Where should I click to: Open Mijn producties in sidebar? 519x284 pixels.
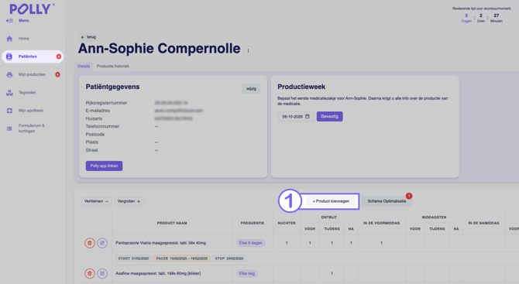(32, 74)
